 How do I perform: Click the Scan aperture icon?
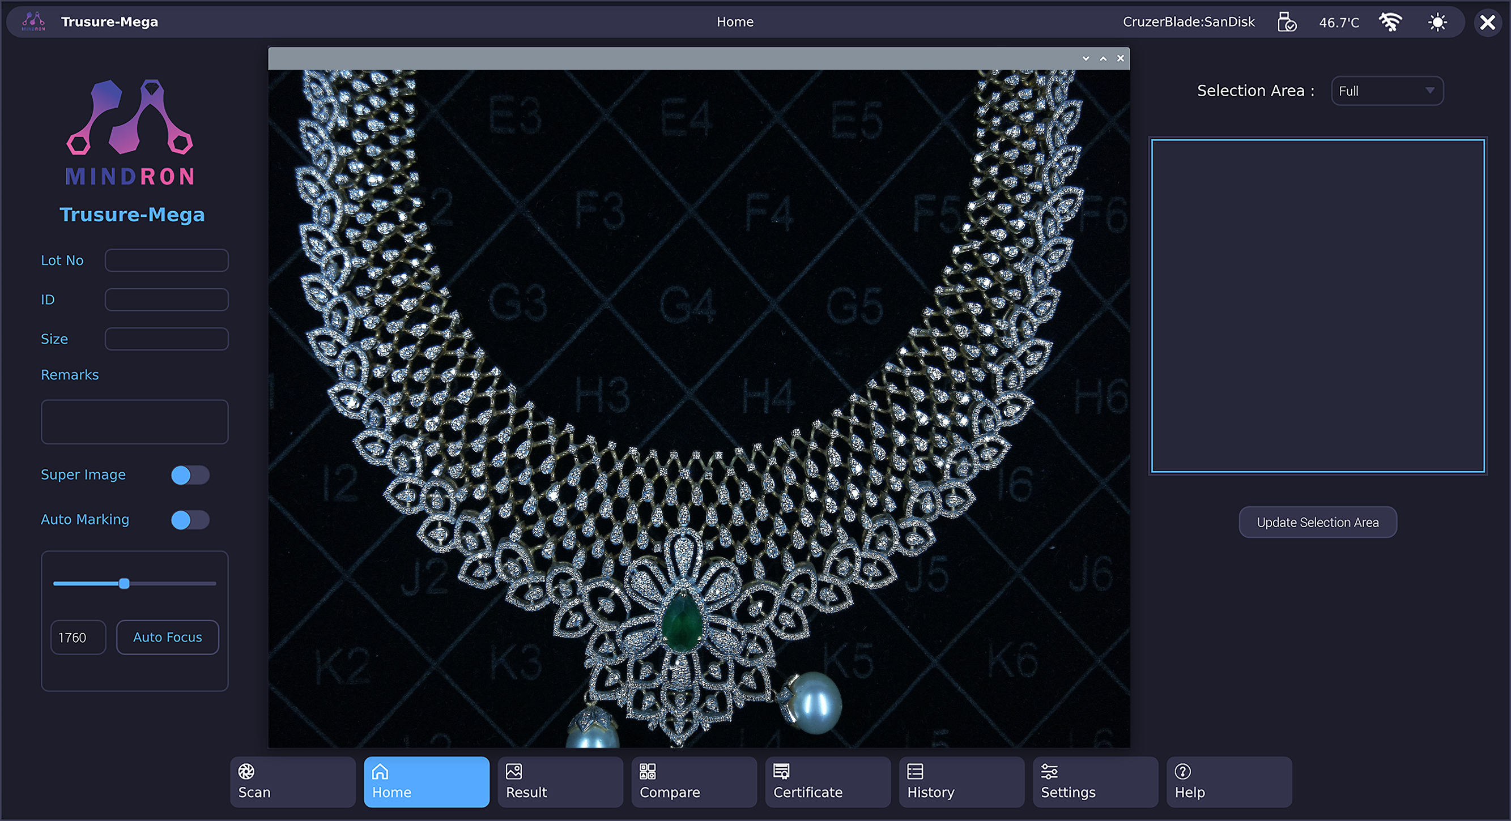pos(246,771)
